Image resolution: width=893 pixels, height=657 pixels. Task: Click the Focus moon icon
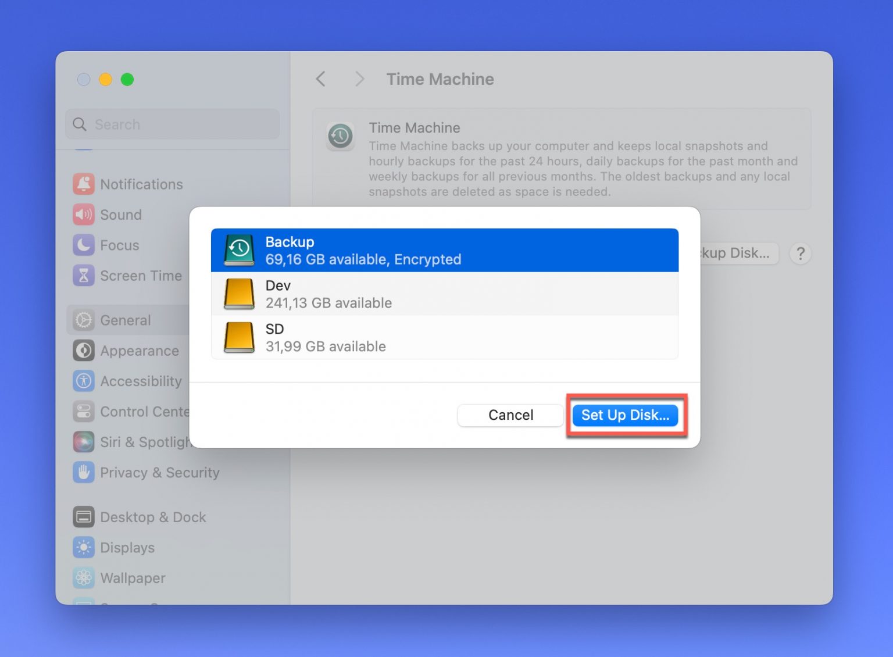(x=84, y=245)
